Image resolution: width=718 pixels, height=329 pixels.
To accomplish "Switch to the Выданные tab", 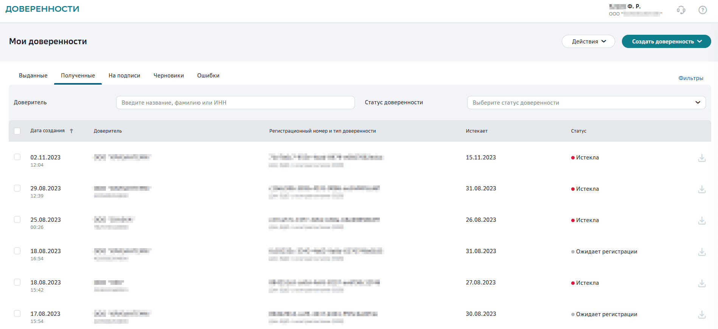I will coord(33,76).
